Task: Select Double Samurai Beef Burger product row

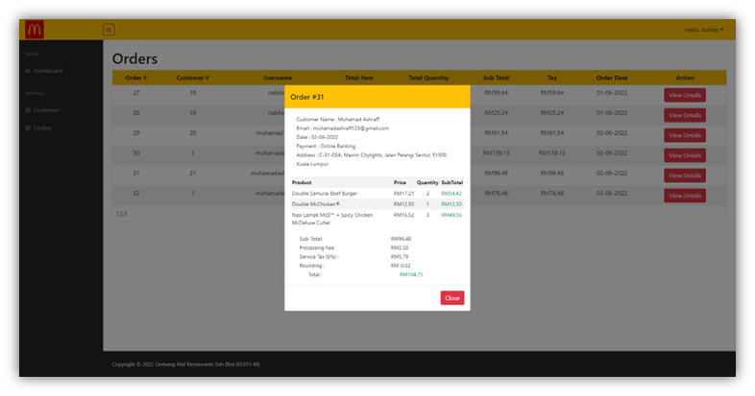Action: [x=377, y=193]
